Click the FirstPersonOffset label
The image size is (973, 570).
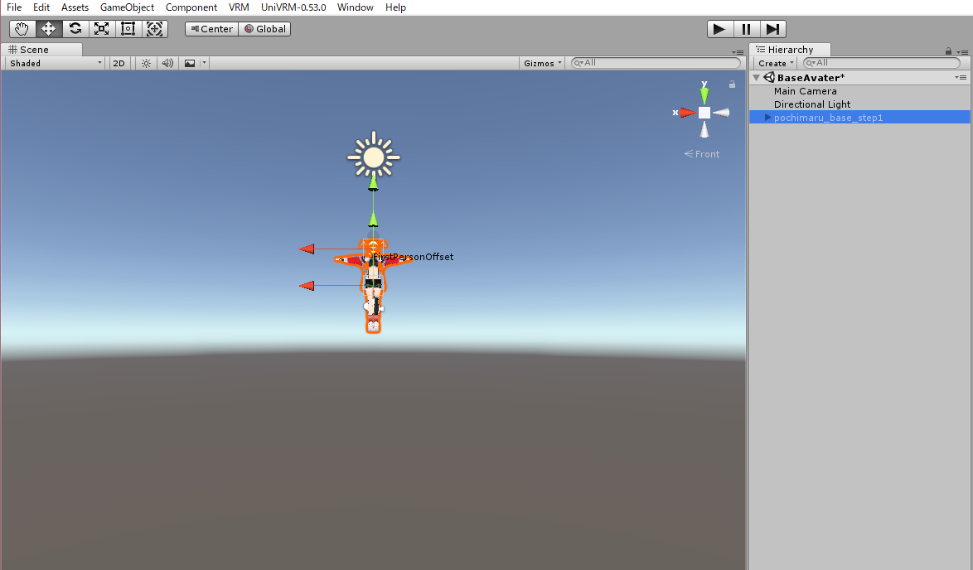pyautogui.click(x=414, y=257)
